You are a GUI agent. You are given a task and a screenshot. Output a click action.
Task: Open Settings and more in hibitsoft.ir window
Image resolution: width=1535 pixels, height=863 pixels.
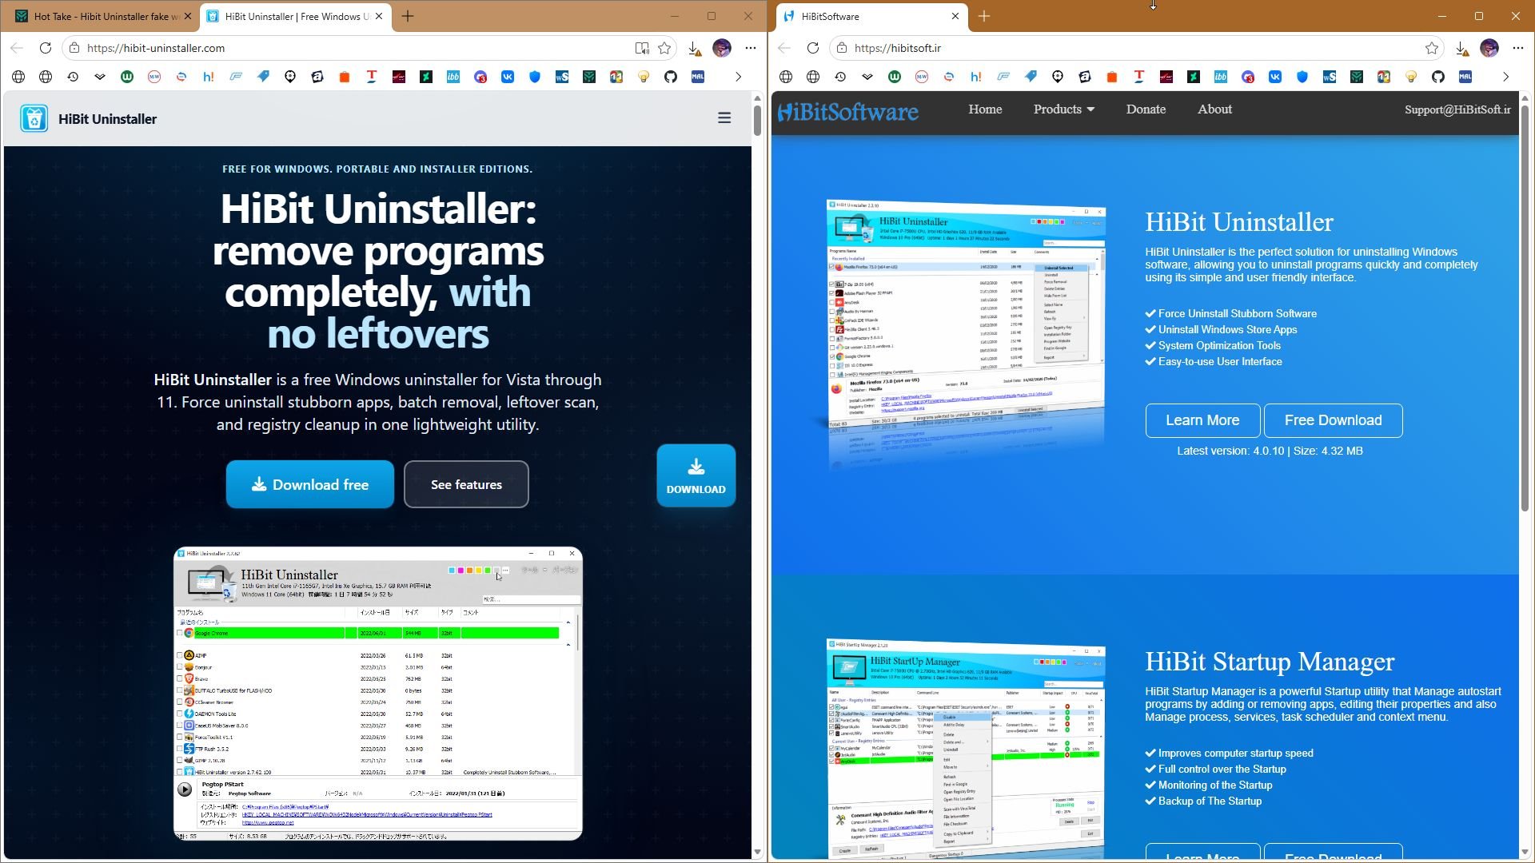pyautogui.click(x=1518, y=48)
